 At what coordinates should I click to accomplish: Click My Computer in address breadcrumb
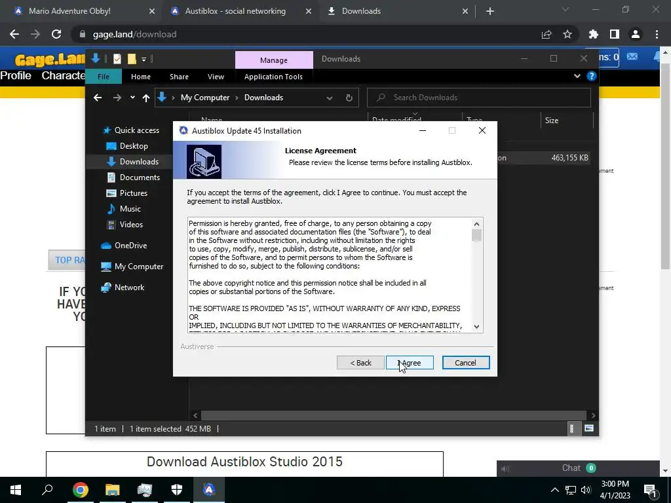point(205,98)
